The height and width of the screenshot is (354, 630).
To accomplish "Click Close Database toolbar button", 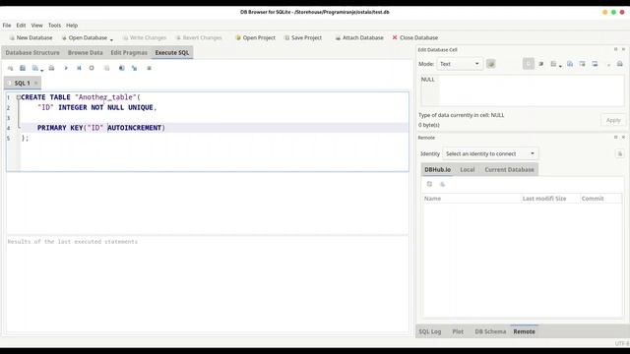I will point(415,37).
